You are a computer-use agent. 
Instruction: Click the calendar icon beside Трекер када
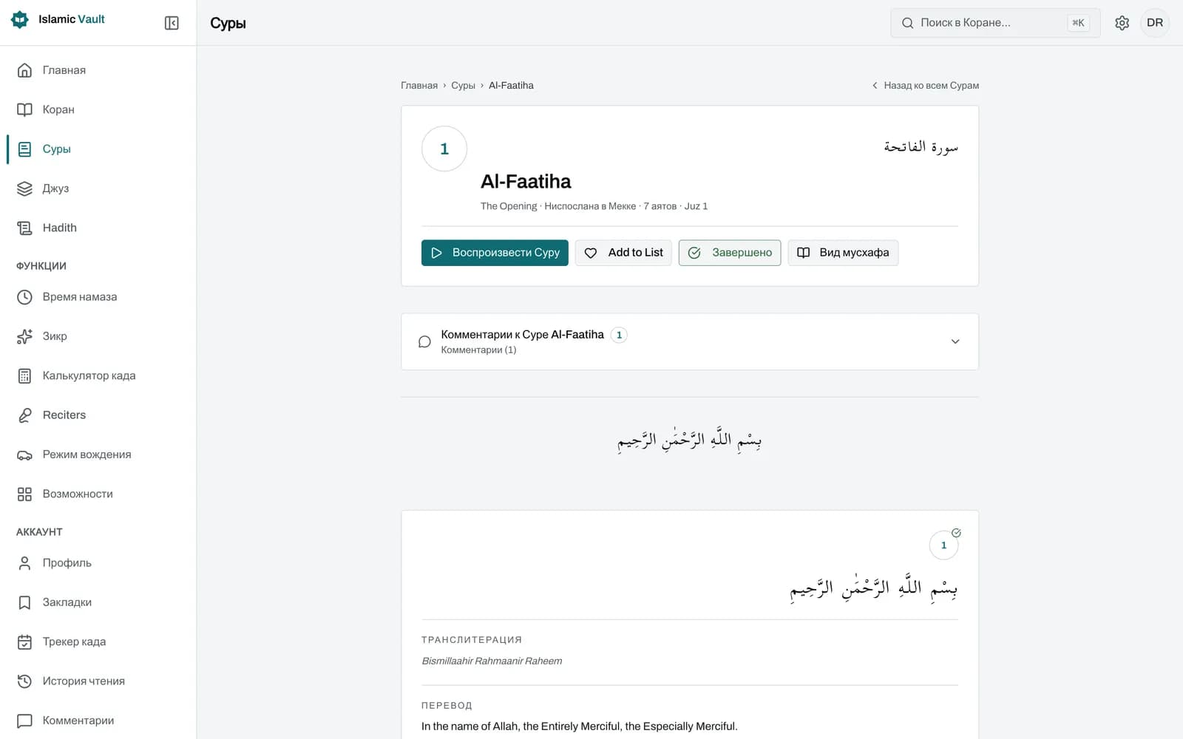click(24, 641)
